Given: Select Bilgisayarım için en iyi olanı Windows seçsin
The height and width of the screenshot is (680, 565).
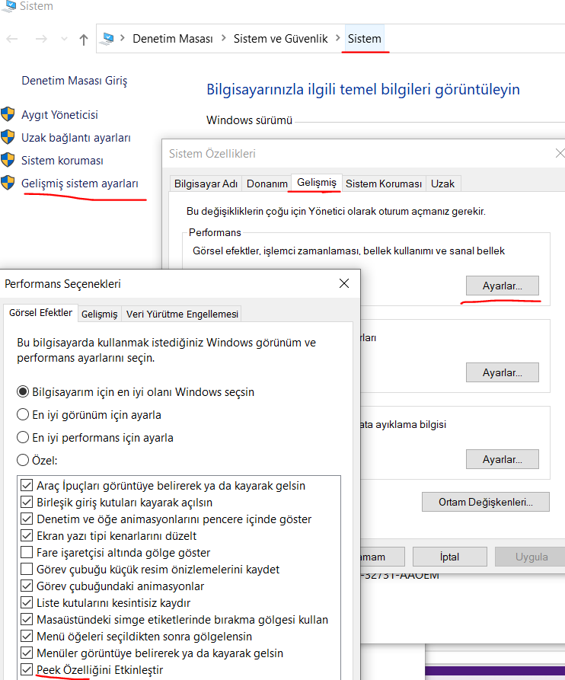Looking at the screenshot, I should pyautogui.click(x=136, y=392).
